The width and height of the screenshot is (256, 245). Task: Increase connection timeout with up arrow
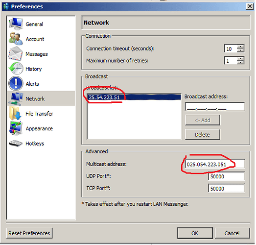tap(240, 47)
